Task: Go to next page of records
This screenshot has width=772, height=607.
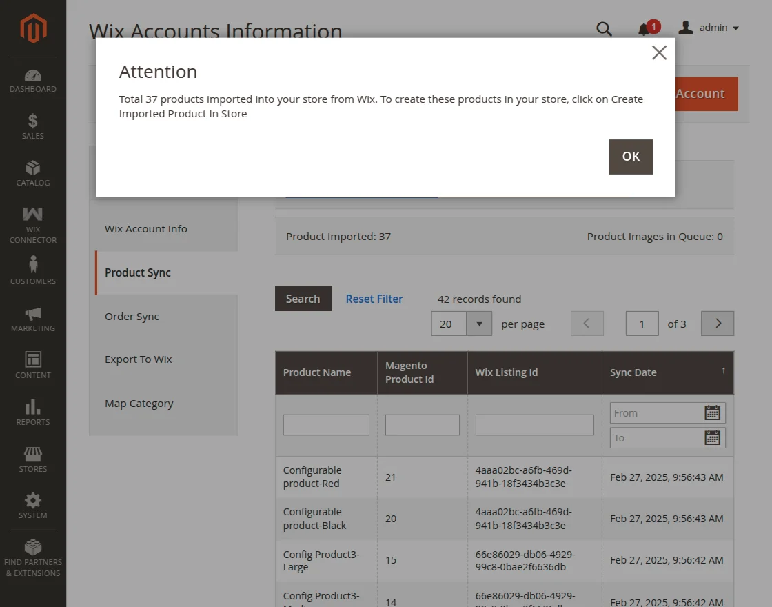Action: (x=718, y=324)
